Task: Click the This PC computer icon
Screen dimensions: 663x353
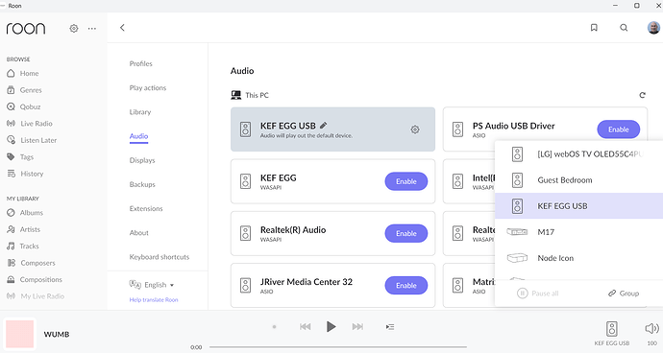Action: tap(236, 95)
